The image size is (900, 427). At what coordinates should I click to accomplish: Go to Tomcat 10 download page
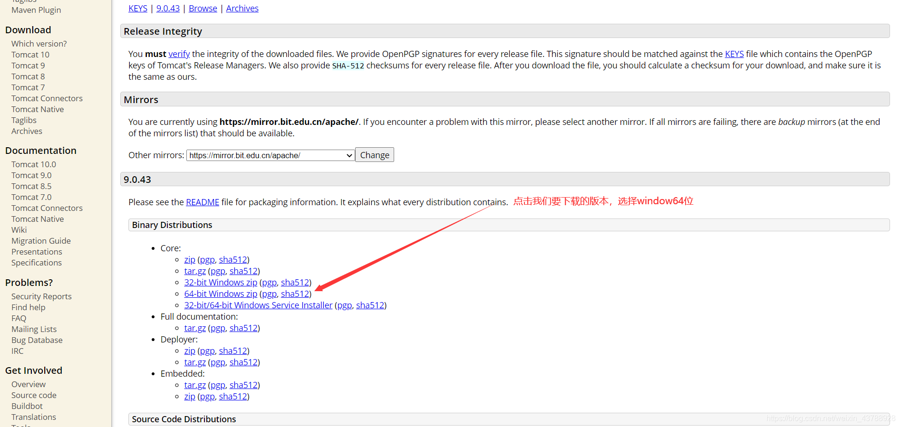point(30,55)
